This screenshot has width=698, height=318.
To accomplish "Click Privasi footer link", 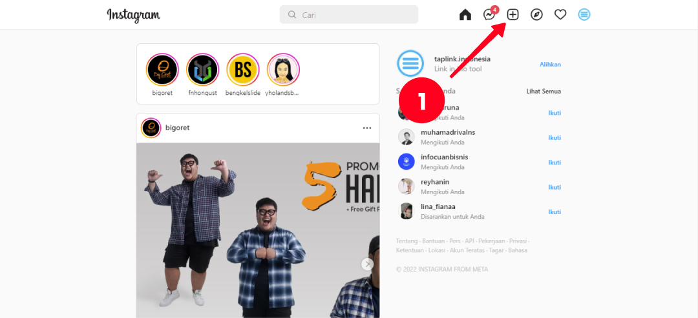I will [518, 241].
